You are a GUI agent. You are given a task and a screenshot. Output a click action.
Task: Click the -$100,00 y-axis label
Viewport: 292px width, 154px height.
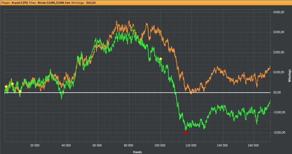click(x=279, y=112)
